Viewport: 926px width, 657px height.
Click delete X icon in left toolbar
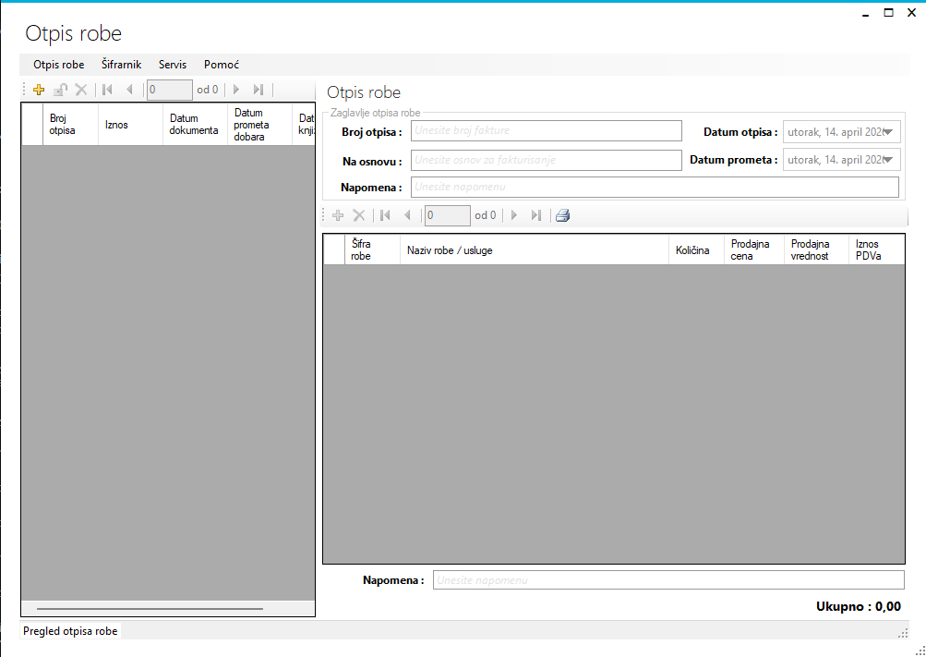[x=81, y=90]
